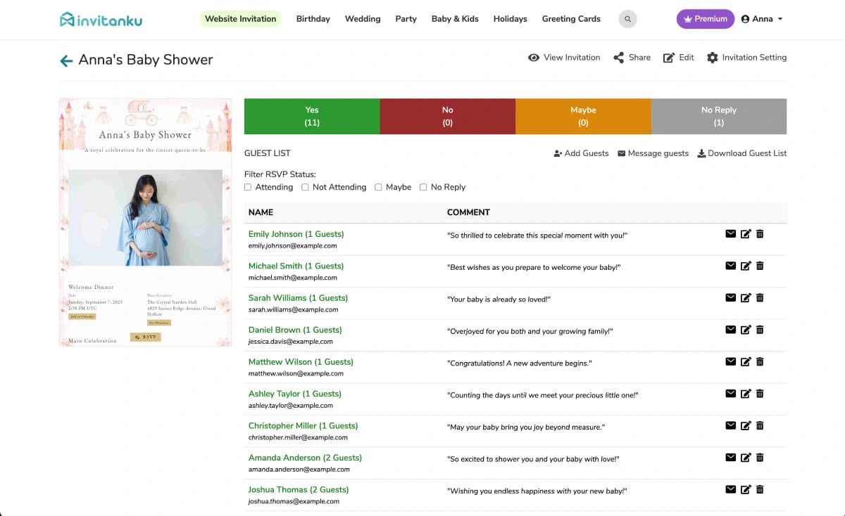The height and width of the screenshot is (516, 845).
Task: Share the invitation
Action: click(632, 58)
